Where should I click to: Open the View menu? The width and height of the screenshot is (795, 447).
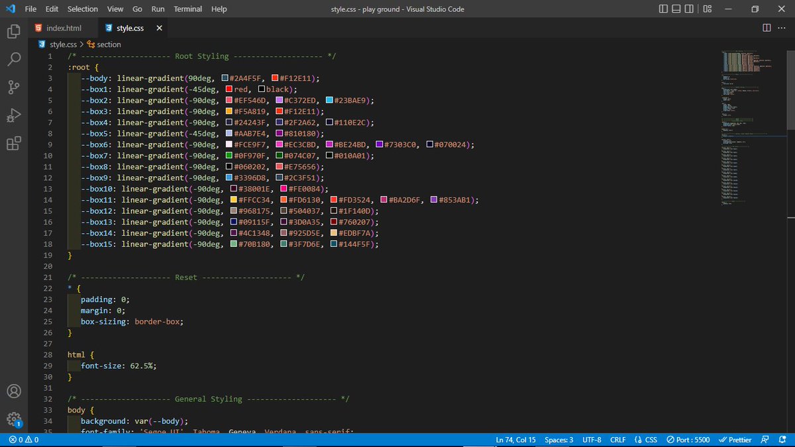pos(115,9)
